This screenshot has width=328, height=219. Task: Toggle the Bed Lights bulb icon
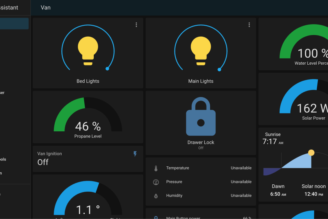[88, 51]
